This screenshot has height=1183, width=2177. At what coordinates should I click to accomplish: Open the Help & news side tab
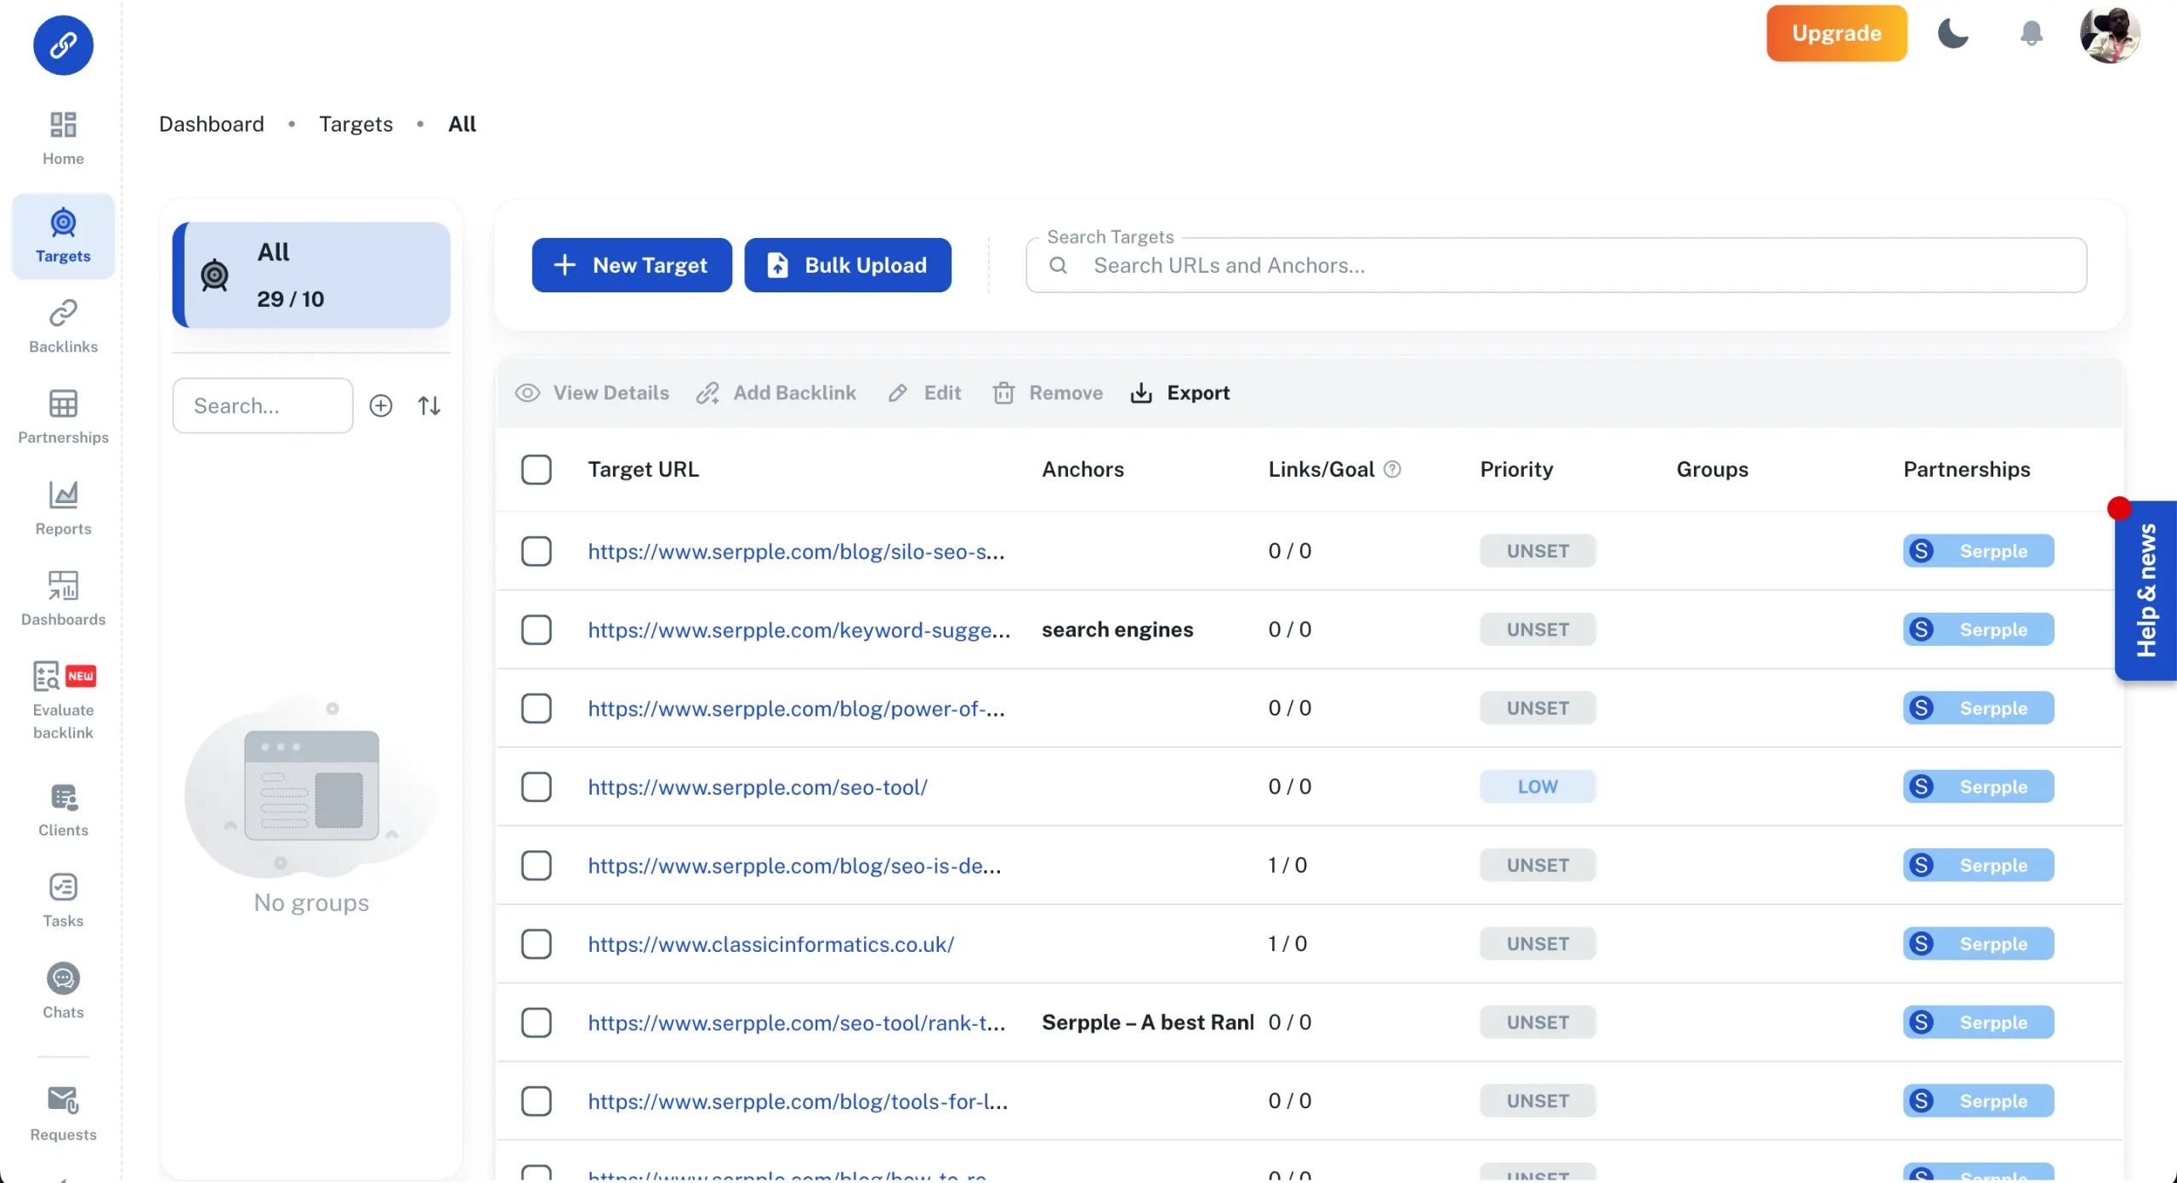pos(2146,591)
